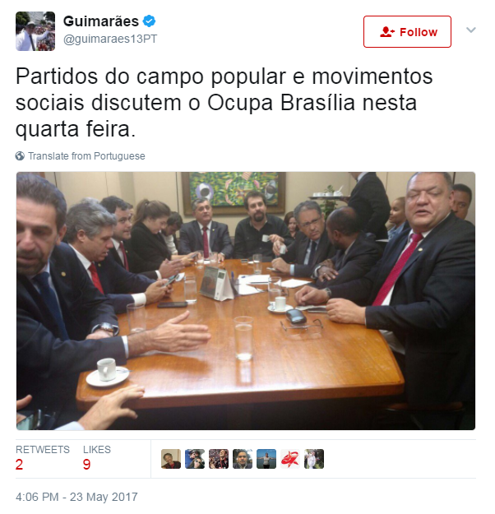This screenshot has height=514, width=495.
Task: Click the blue verified badge icon
Action: 149,21
